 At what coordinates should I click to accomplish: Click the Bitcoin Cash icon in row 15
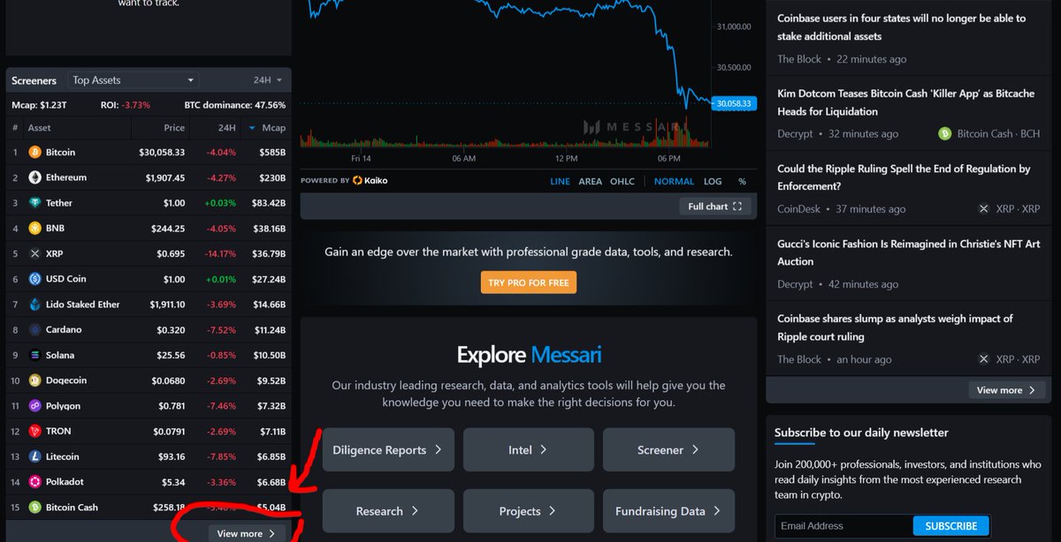tap(34, 508)
